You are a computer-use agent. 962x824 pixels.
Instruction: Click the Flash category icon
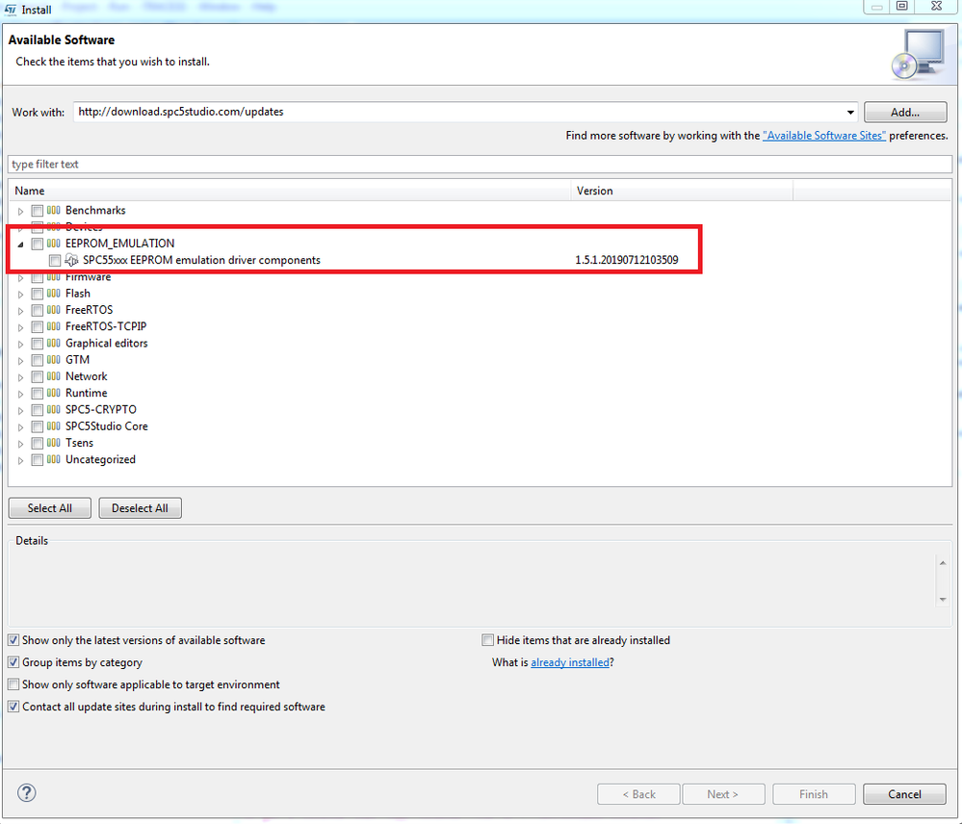click(x=53, y=293)
